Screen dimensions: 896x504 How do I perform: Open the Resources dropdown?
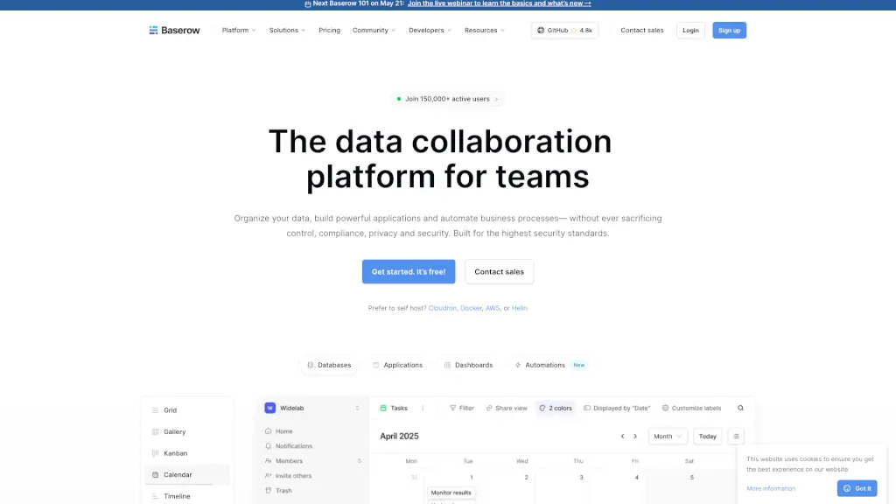[x=485, y=31]
